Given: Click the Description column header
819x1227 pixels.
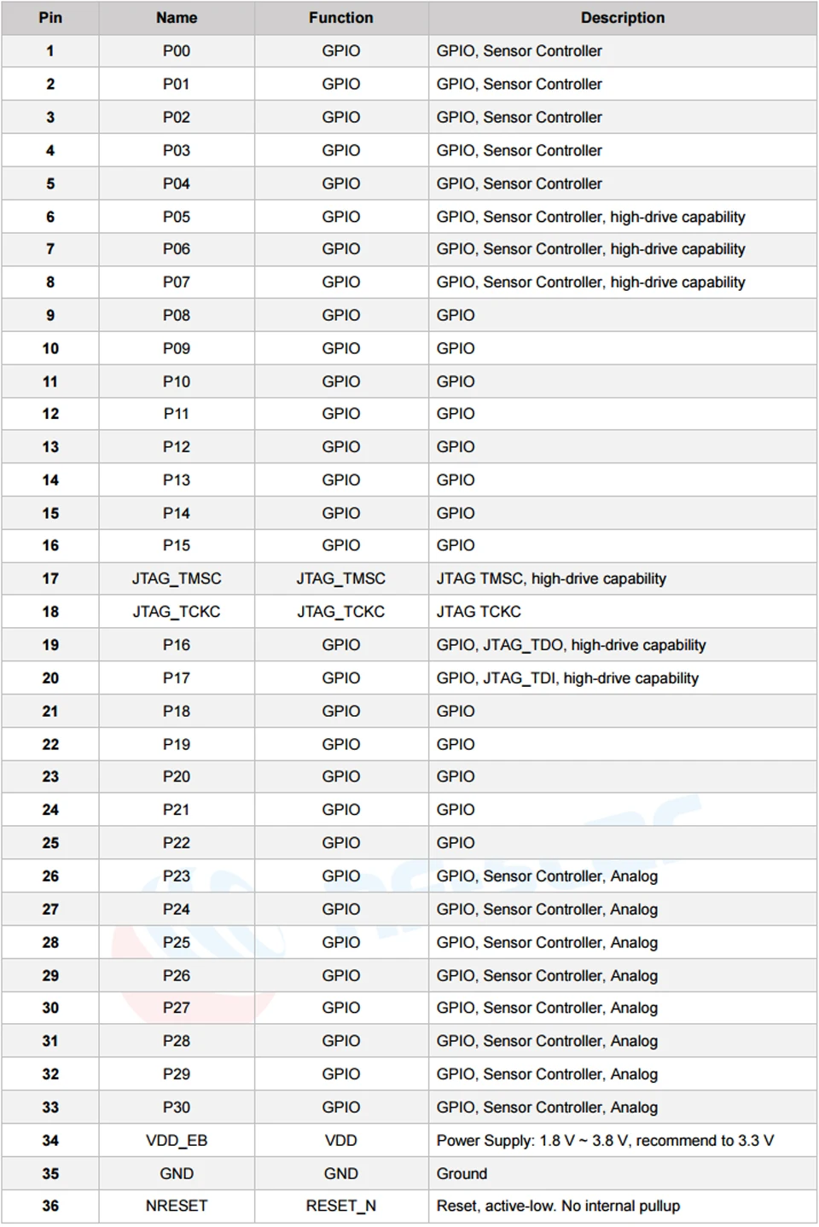Looking at the screenshot, I should (x=623, y=18).
